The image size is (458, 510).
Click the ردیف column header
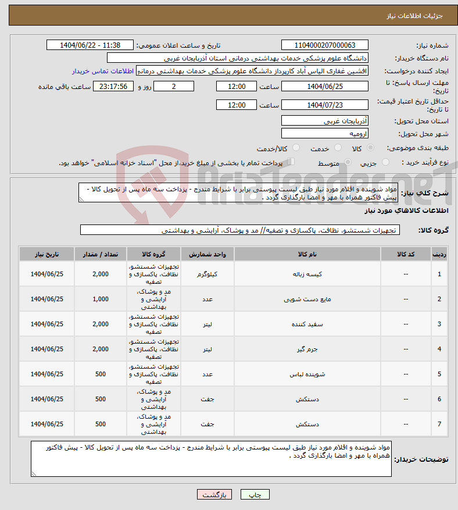[x=439, y=254]
